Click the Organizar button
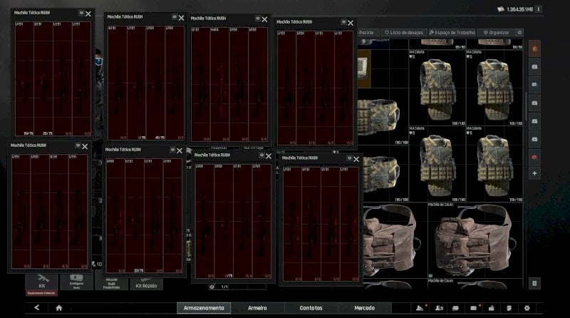The width and height of the screenshot is (570, 318). click(496, 32)
